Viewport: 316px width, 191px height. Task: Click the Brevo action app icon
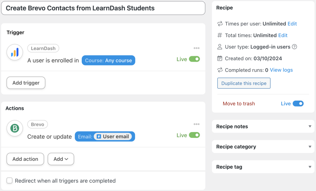point(15,128)
